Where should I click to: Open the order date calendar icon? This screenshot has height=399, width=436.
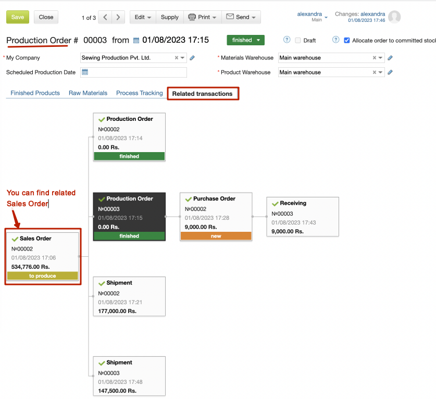136,40
